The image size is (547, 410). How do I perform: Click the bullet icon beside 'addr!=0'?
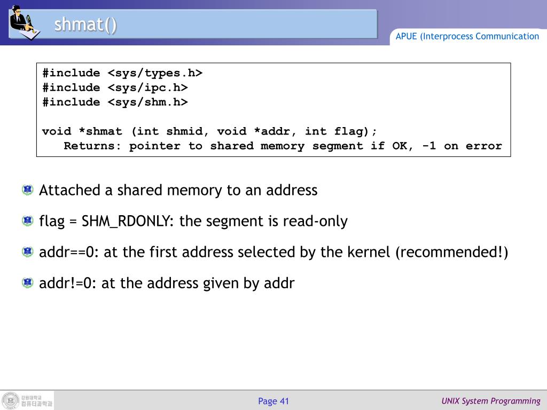click(x=28, y=282)
